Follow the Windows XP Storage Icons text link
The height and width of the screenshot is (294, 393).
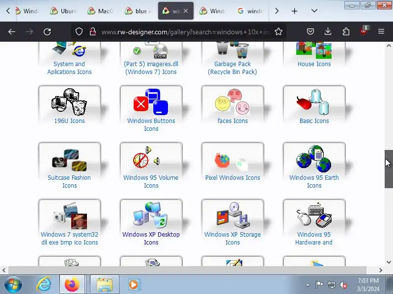click(x=232, y=238)
